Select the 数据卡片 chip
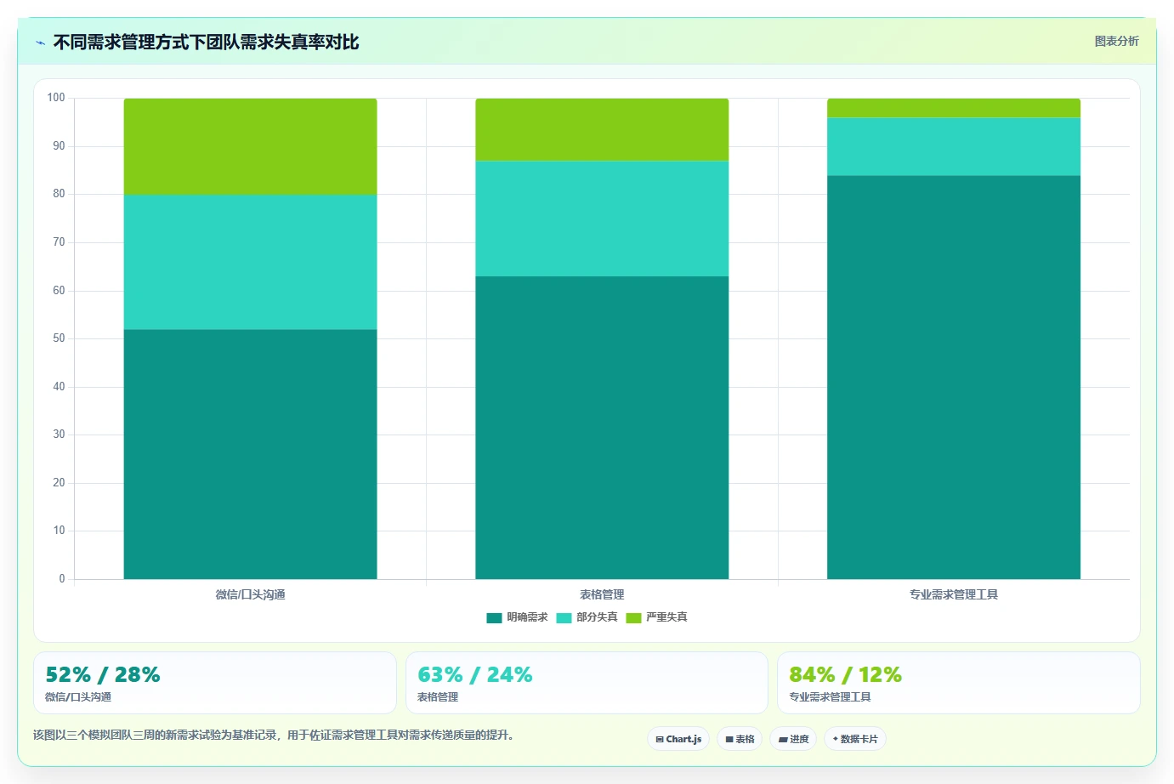The width and height of the screenshot is (1174, 784). tap(855, 739)
